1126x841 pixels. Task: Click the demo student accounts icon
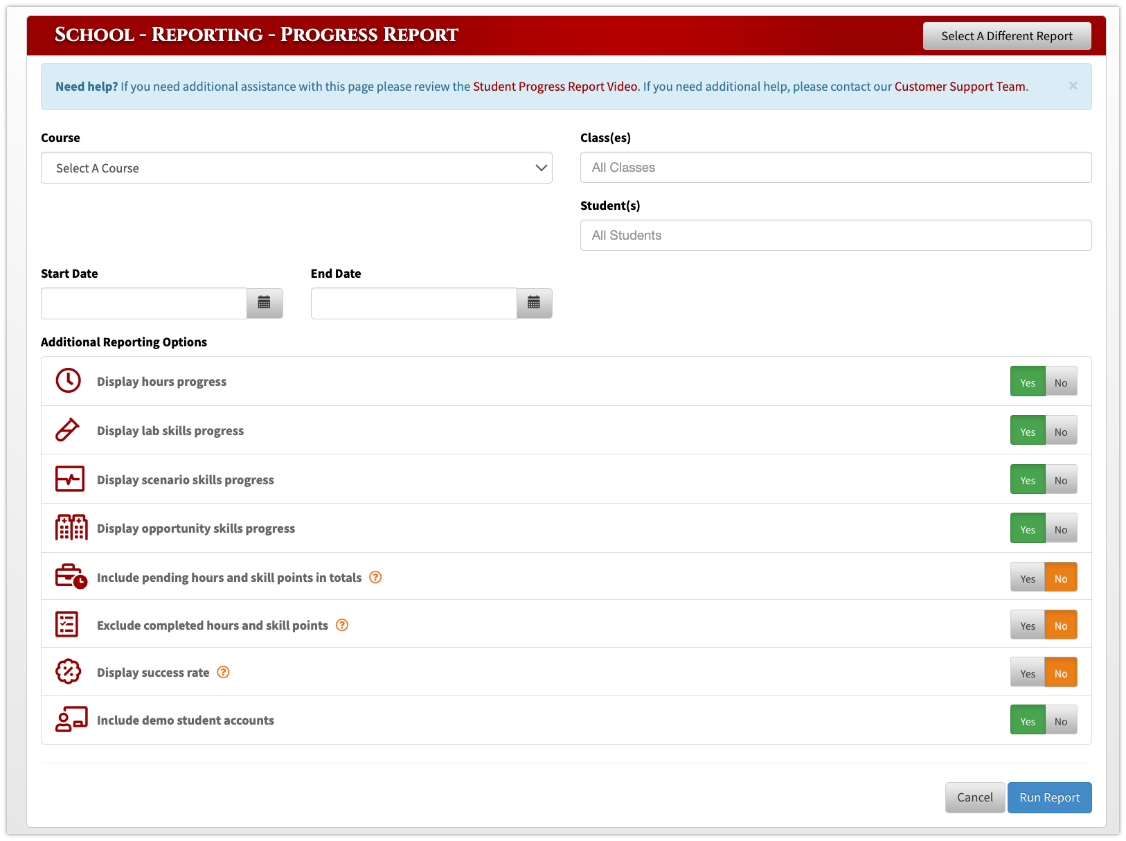coord(71,720)
